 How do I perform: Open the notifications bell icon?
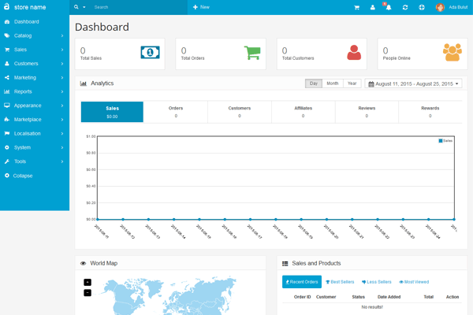(x=389, y=7)
